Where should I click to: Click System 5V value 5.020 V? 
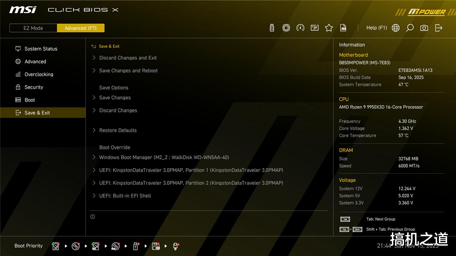coord(406,196)
